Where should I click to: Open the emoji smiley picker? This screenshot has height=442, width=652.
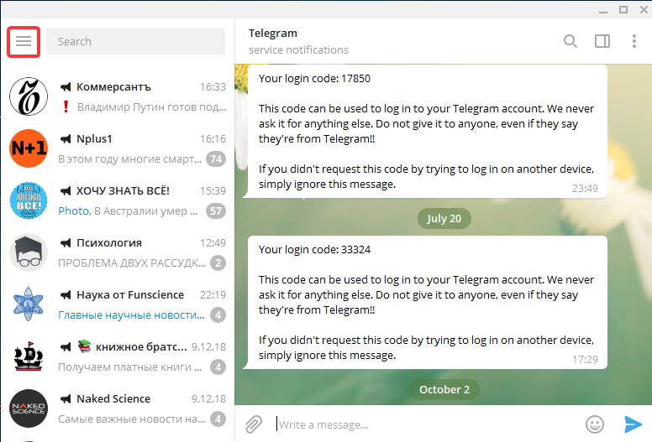[x=595, y=424]
